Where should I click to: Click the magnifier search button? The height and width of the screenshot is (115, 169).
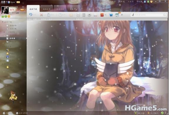click(165, 15)
